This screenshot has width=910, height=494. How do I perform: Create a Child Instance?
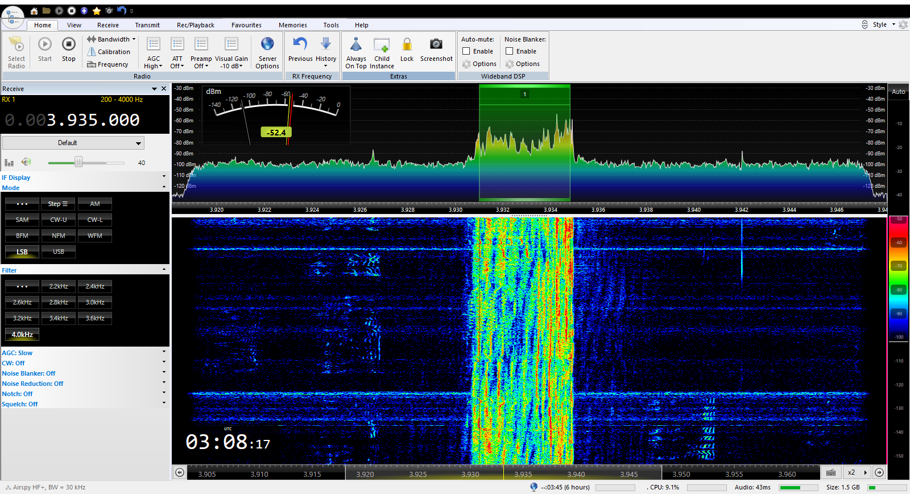point(382,45)
